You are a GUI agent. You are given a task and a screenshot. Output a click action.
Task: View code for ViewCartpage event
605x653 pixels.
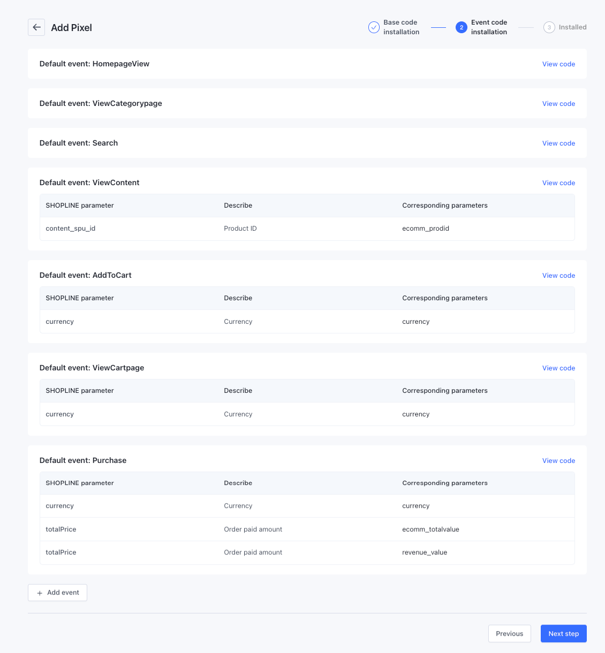558,368
